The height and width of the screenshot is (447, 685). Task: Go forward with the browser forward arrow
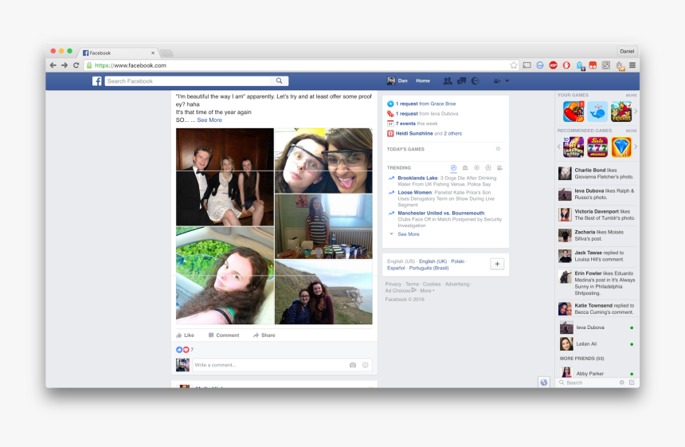tap(65, 65)
